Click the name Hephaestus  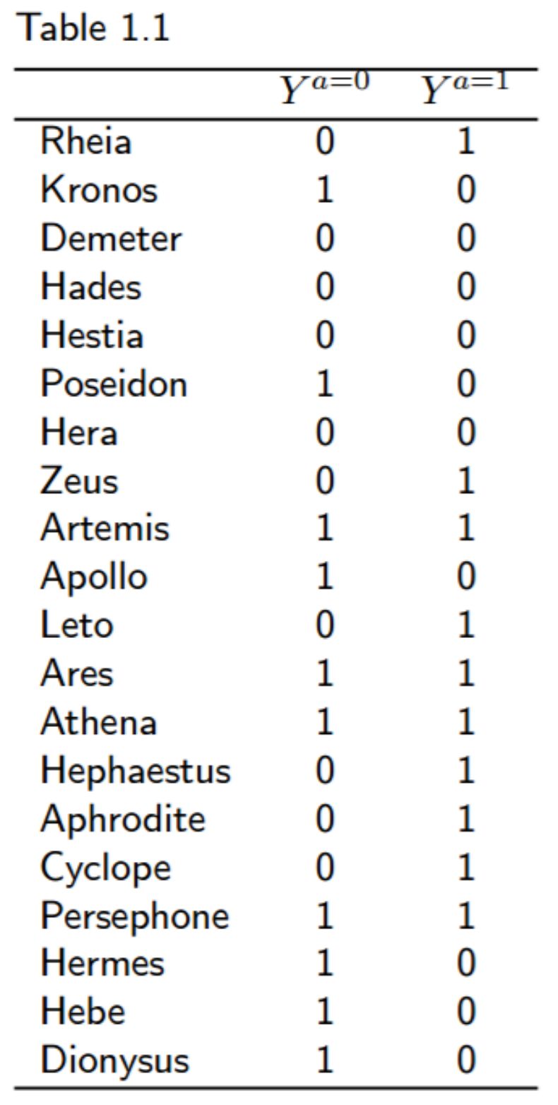click(135, 770)
